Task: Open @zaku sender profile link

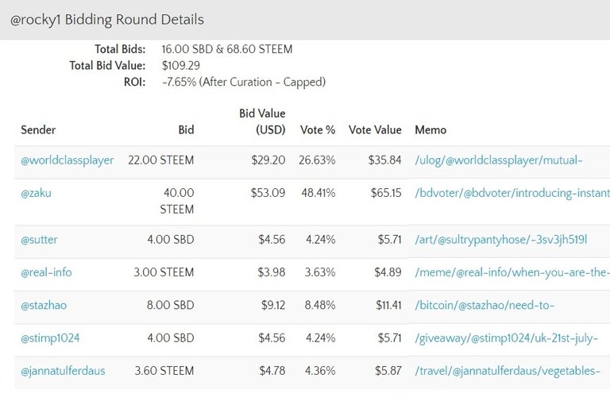Action: coord(36,193)
